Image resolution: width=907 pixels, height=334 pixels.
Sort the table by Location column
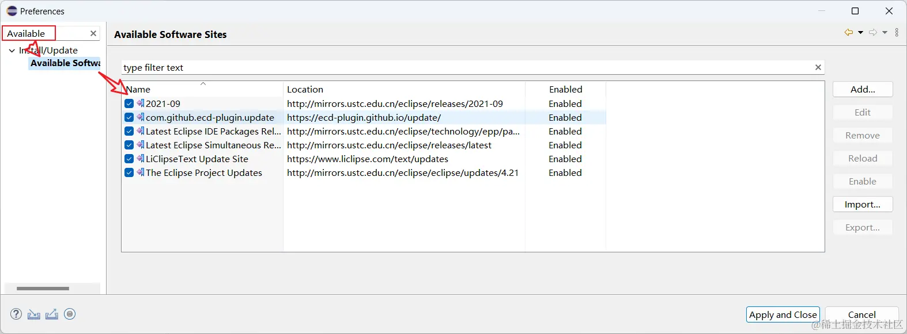point(404,89)
